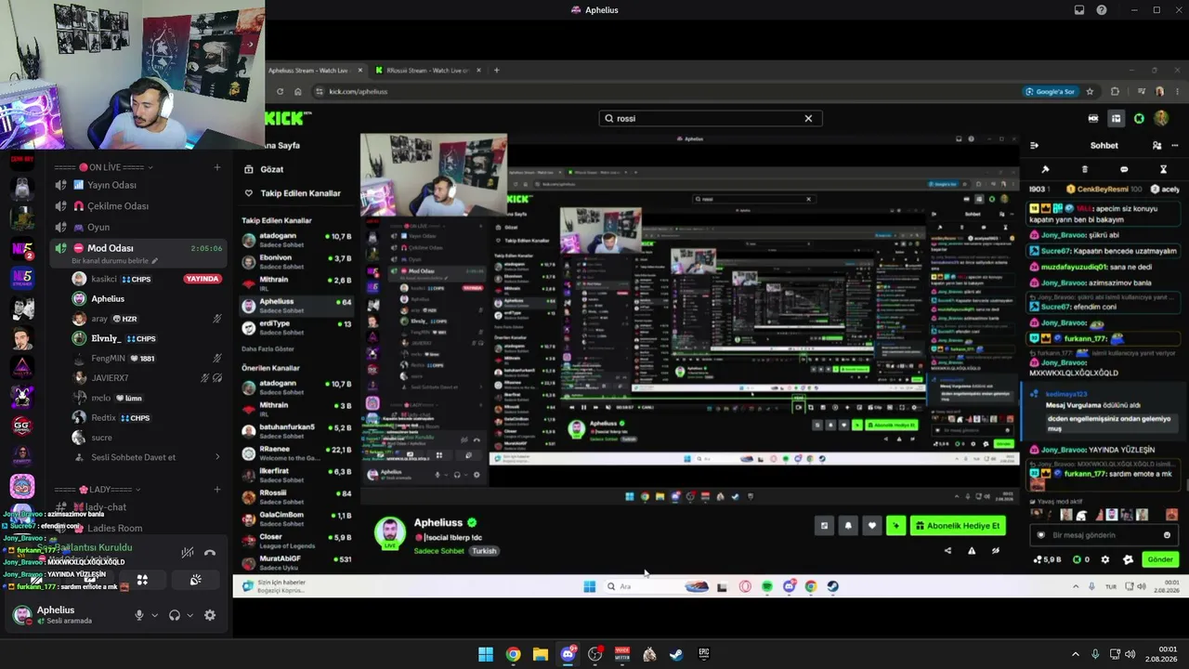1189x669 pixels.
Task: Click the bookmark star in shared Chrome toolbar
Action: (1090, 92)
